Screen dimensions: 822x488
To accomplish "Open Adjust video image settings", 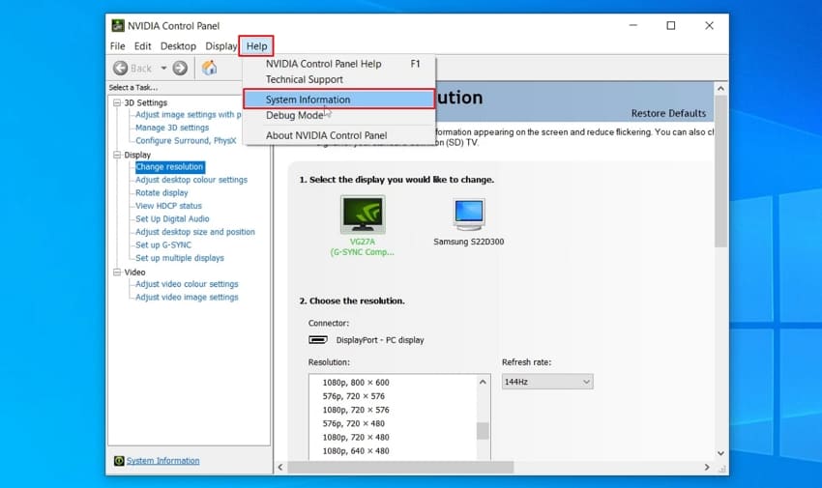I will [187, 298].
